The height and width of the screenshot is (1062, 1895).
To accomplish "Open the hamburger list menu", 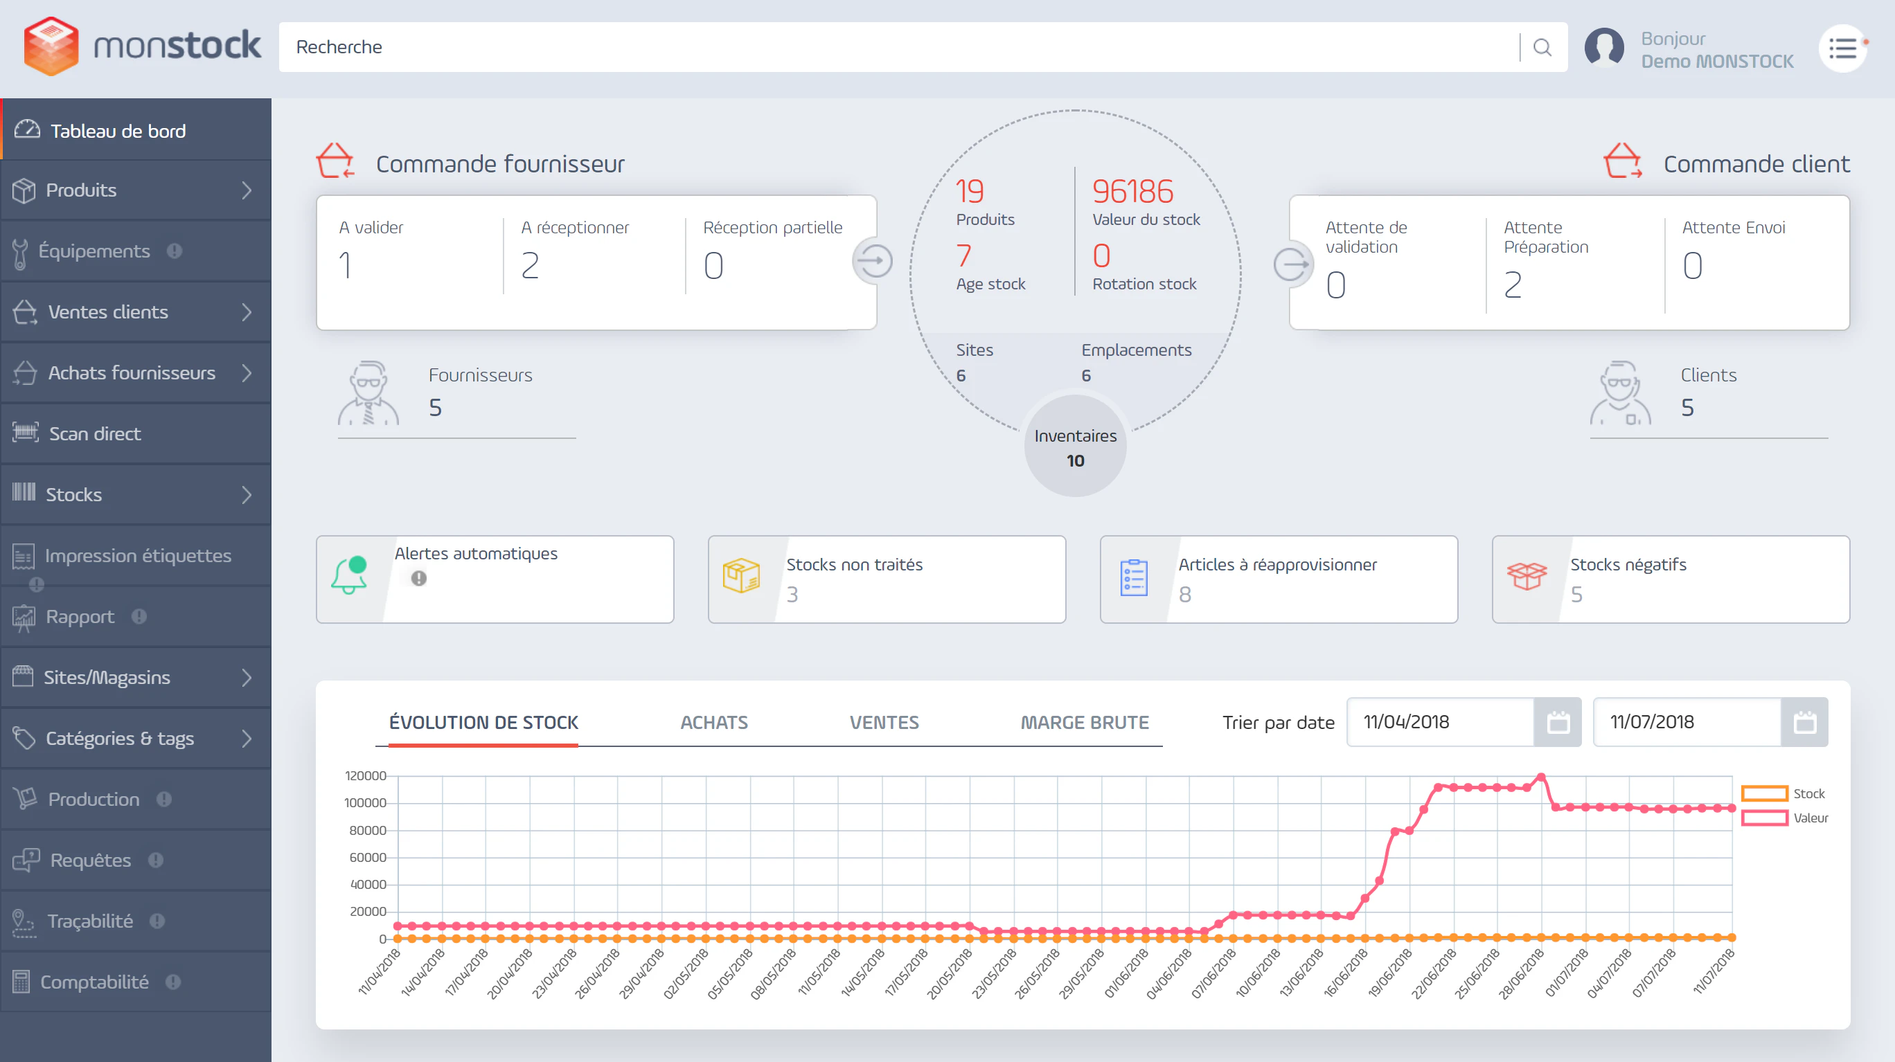I will click(x=1843, y=49).
